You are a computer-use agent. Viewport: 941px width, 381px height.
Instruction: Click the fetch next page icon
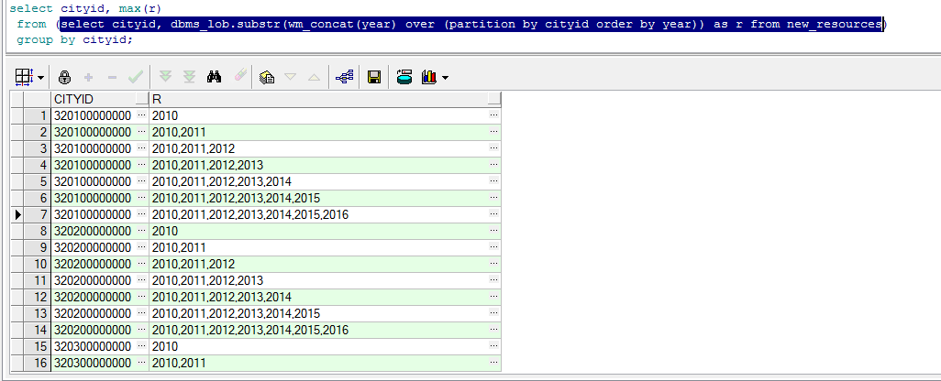click(x=166, y=78)
